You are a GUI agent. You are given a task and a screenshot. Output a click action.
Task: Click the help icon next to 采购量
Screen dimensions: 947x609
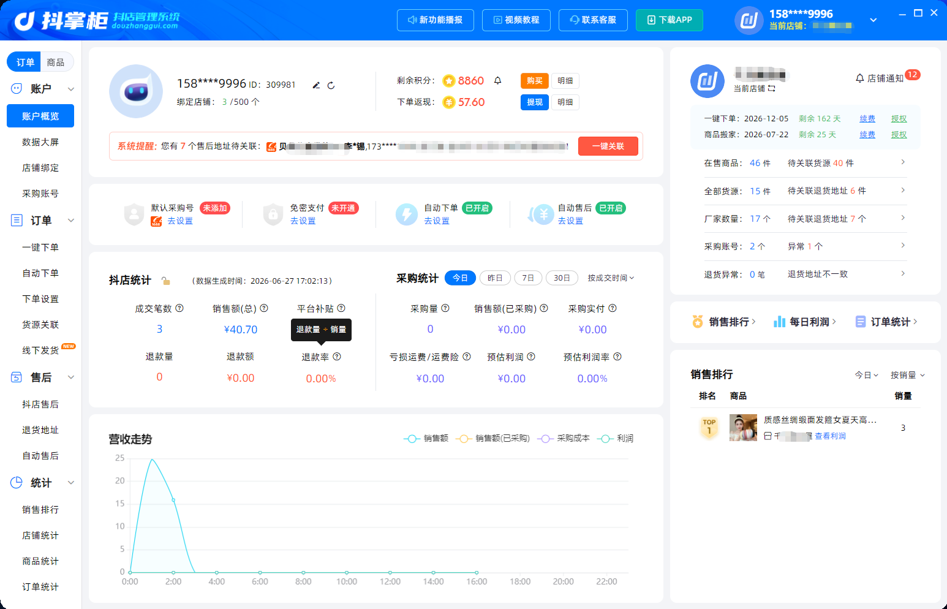(x=445, y=308)
